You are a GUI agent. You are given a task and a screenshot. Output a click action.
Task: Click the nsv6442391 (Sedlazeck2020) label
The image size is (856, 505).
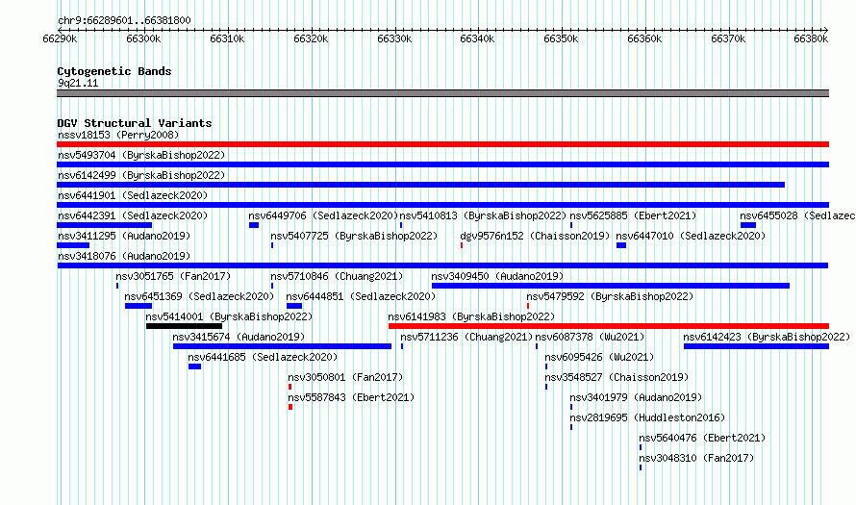[133, 215]
